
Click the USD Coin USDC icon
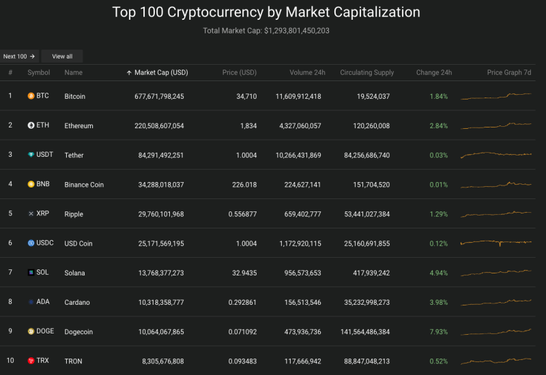31,243
